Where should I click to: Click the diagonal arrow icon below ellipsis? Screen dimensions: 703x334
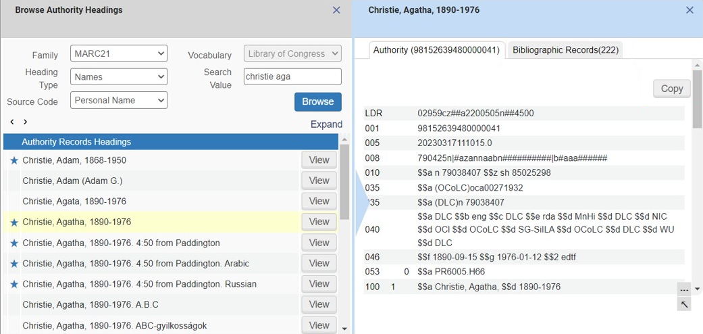click(683, 305)
